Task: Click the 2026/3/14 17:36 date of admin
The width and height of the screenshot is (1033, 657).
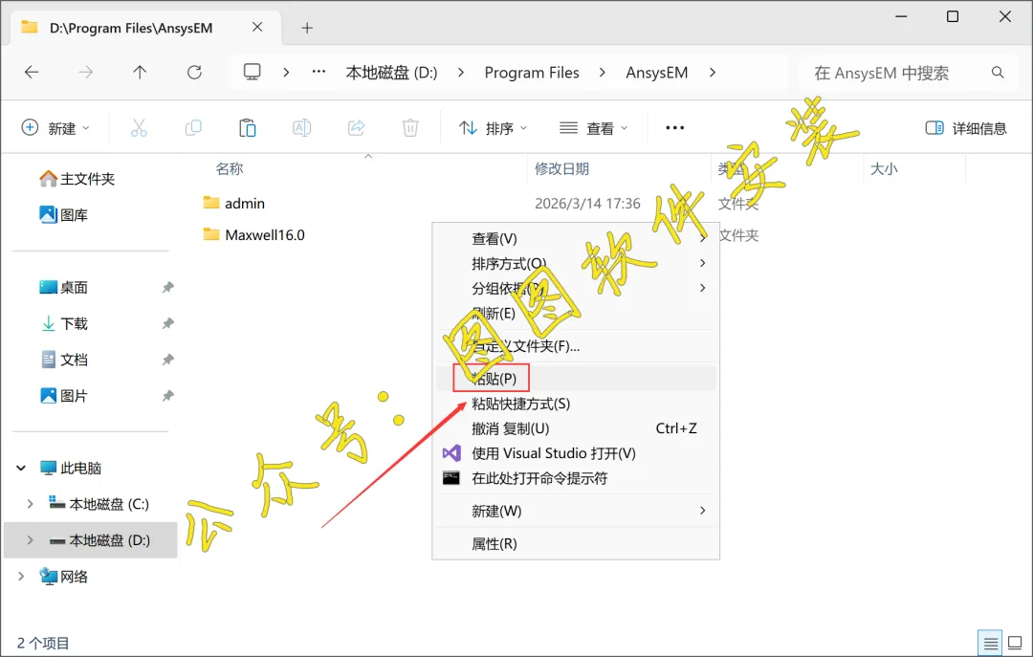Action: tap(587, 204)
